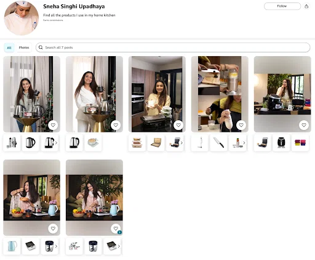Open the blender jar set product
The image size is (315, 260).
tap(237, 142)
